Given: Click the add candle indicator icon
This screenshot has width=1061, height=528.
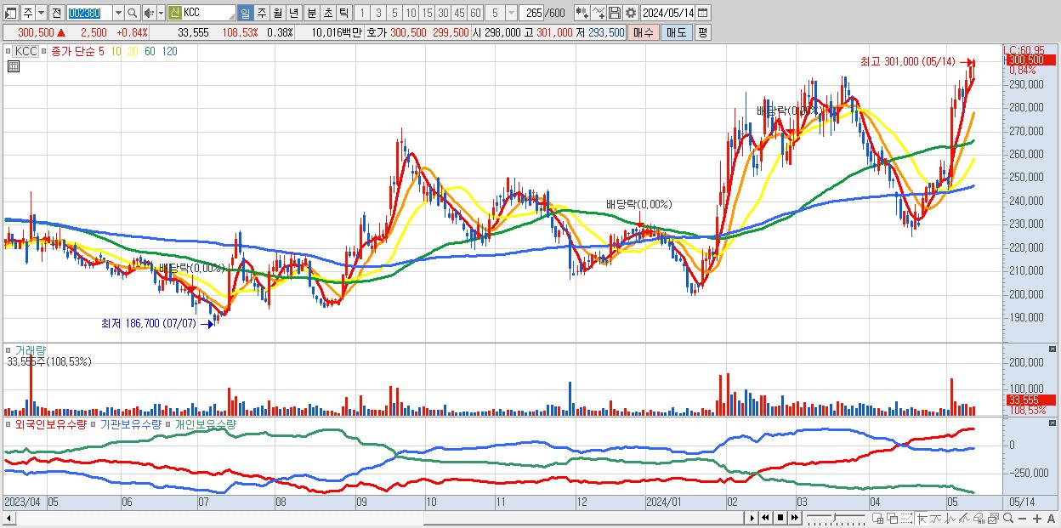Looking at the screenshot, I should (x=582, y=13).
